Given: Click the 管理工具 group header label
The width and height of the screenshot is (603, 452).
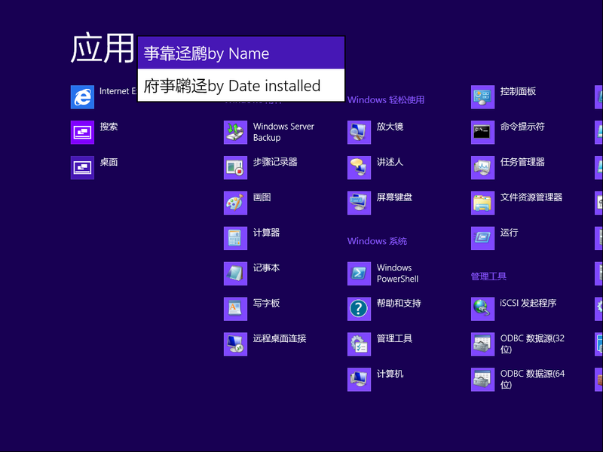Looking at the screenshot, I should (x=488, y=276).
